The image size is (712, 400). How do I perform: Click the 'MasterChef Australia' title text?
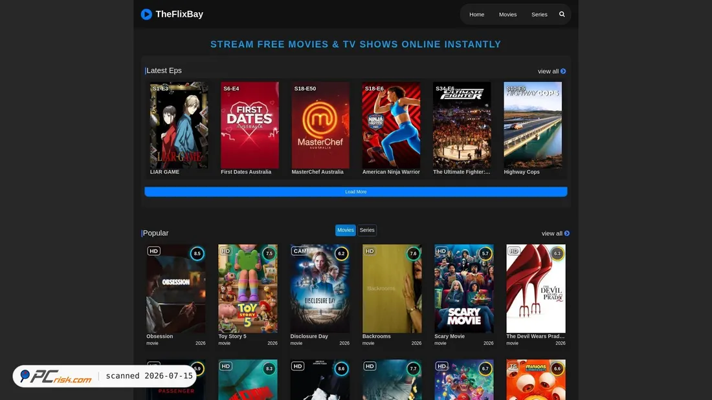[317, 172]
